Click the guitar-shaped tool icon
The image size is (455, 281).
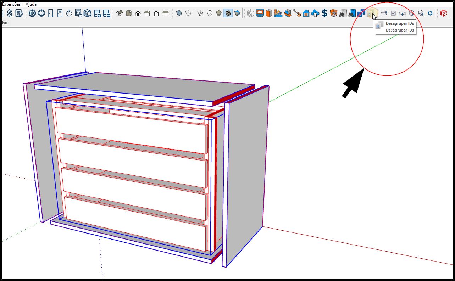click(x=297, y=13)
